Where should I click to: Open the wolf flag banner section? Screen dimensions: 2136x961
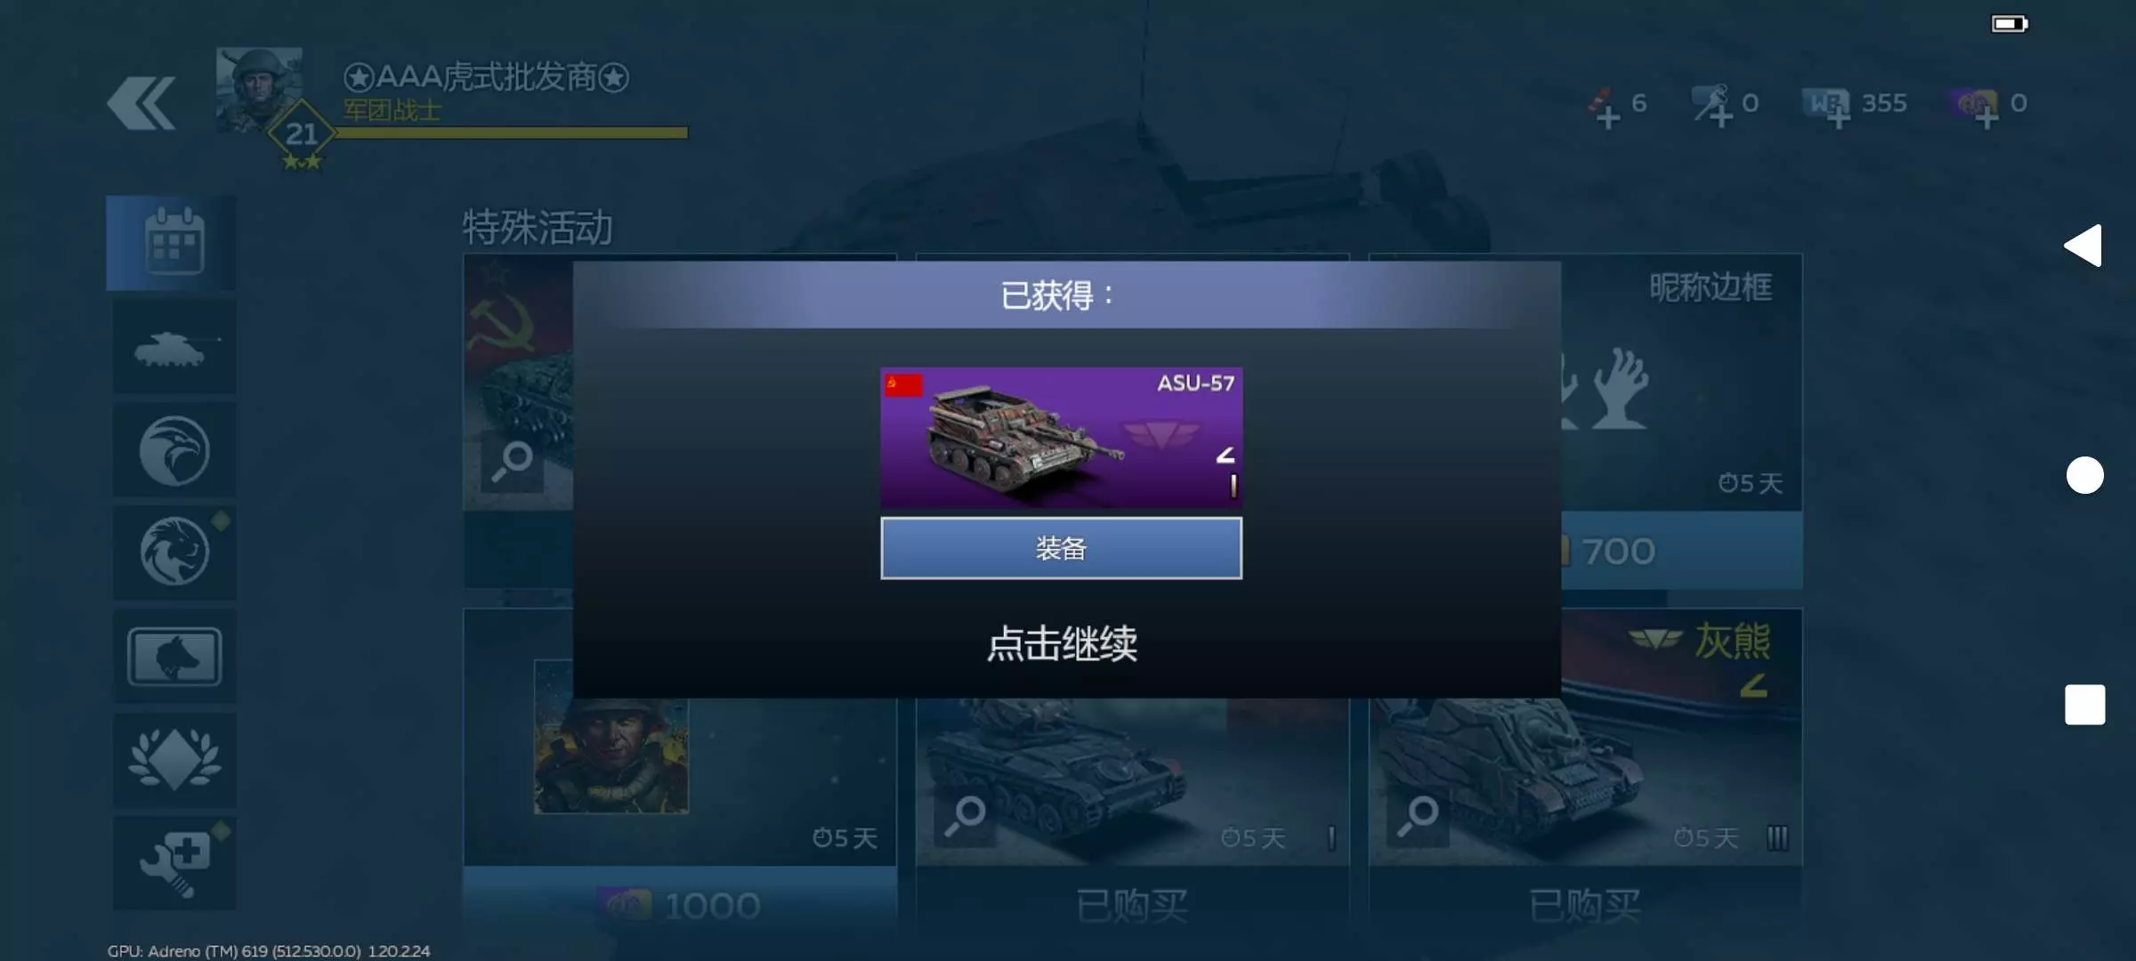[x=174, y=657]
